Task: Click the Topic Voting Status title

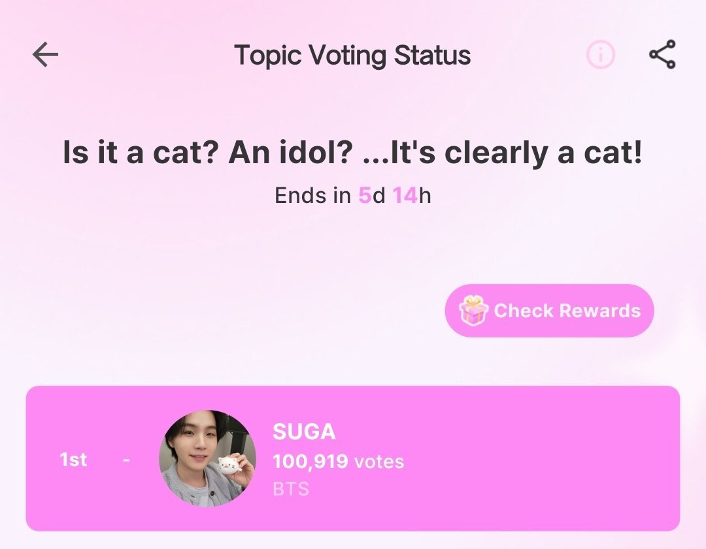Action: tap(352, 55)
